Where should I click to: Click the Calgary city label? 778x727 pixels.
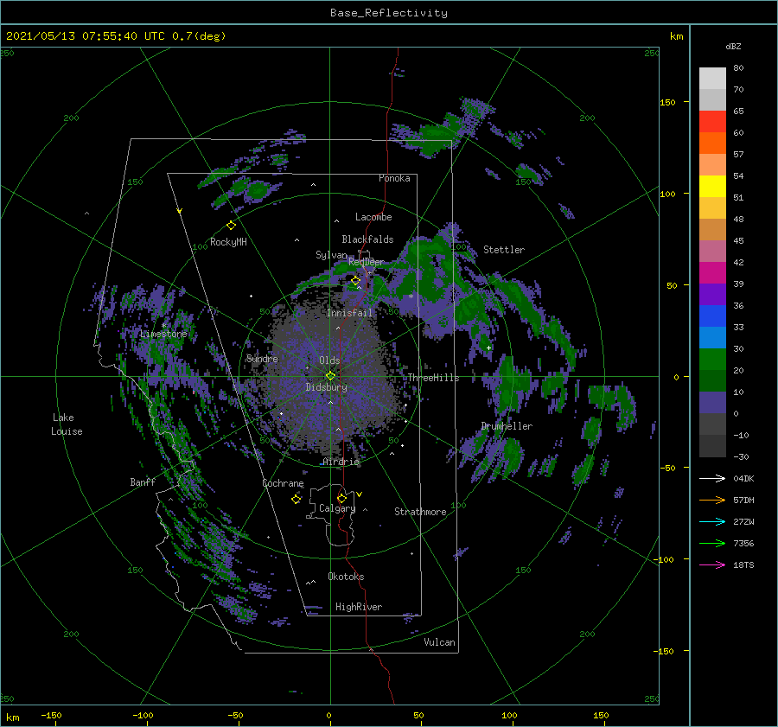[x=337, y=508]
